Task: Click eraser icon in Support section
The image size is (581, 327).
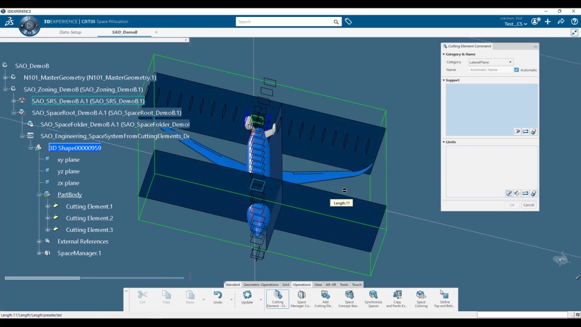Action: click(x=534, y=131)
